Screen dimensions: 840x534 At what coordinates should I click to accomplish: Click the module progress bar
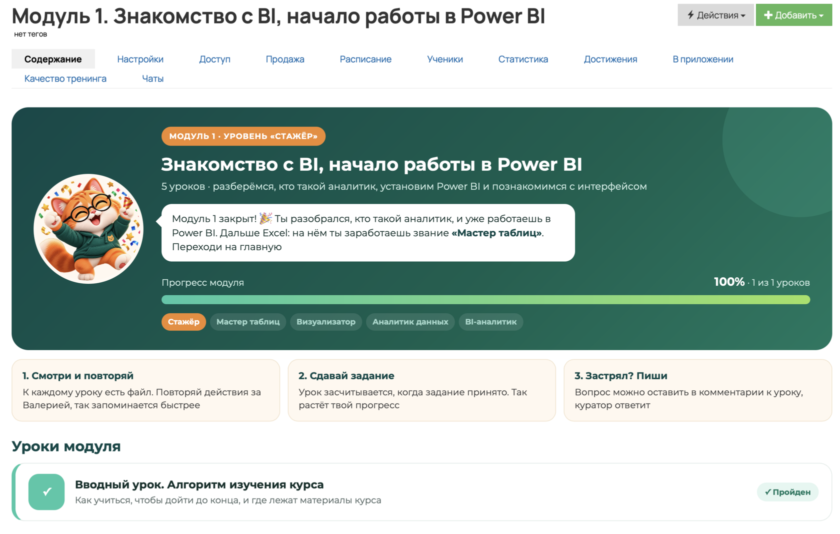(x=485, y=300)
